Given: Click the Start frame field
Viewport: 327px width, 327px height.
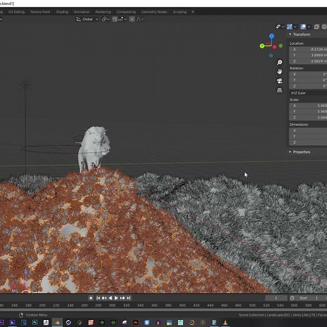Looking at the screenshot, I should pyautogui.click(x=310, y=298).
